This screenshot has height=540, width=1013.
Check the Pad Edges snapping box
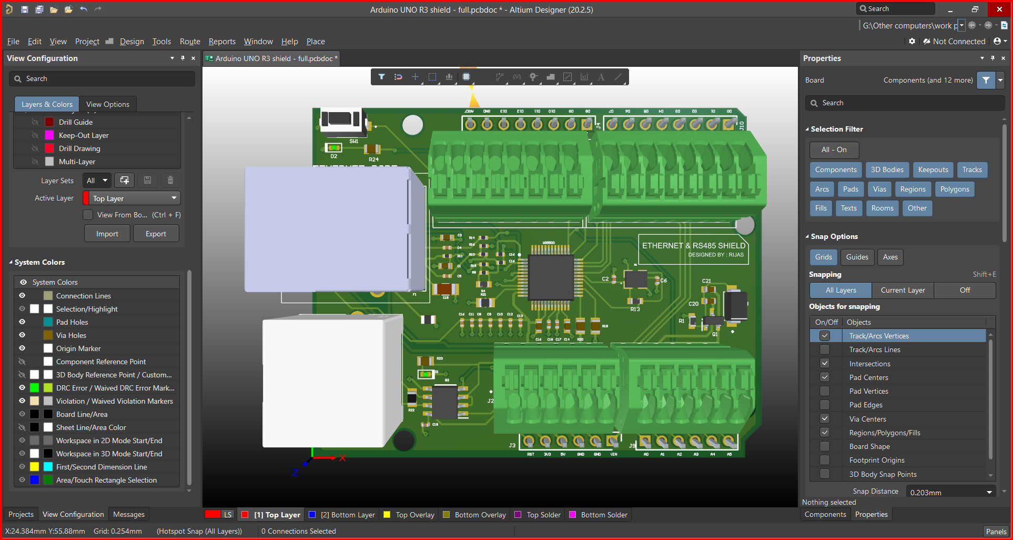825,405
